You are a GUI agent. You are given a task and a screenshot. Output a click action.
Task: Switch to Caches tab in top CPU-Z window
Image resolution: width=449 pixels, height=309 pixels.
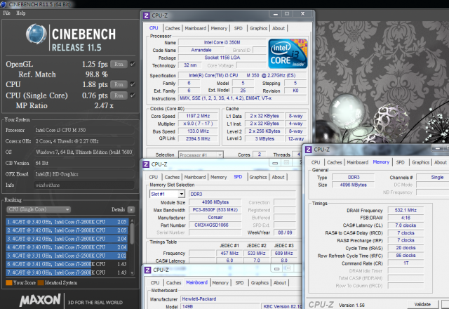(x=173, y=28)
